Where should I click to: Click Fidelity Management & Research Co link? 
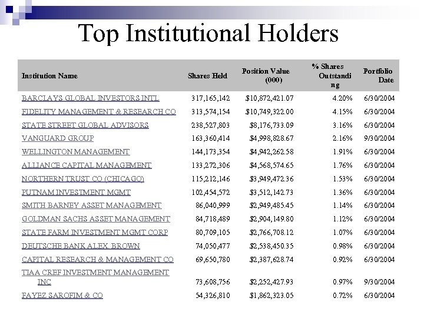[98, 112]
